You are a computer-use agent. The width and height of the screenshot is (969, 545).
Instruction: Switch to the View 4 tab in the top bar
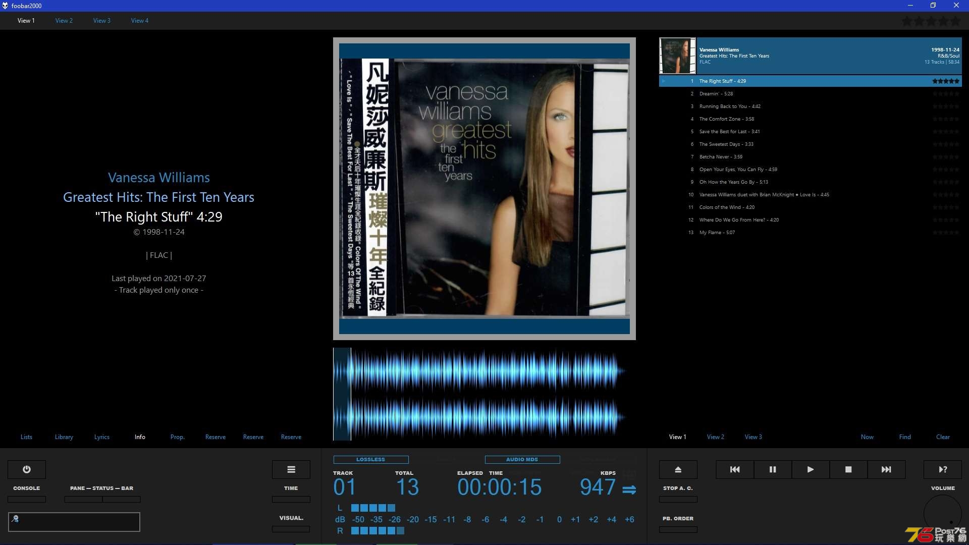point(140,21)
